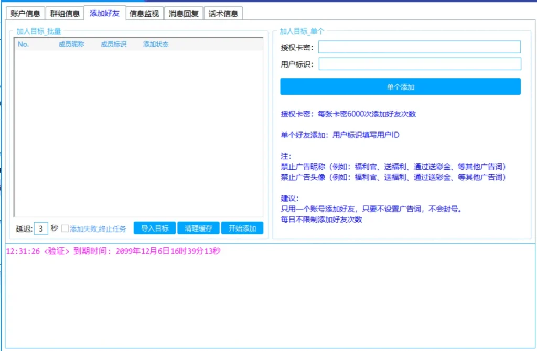Click the 延迟 seconds input box

coord(41,228)
